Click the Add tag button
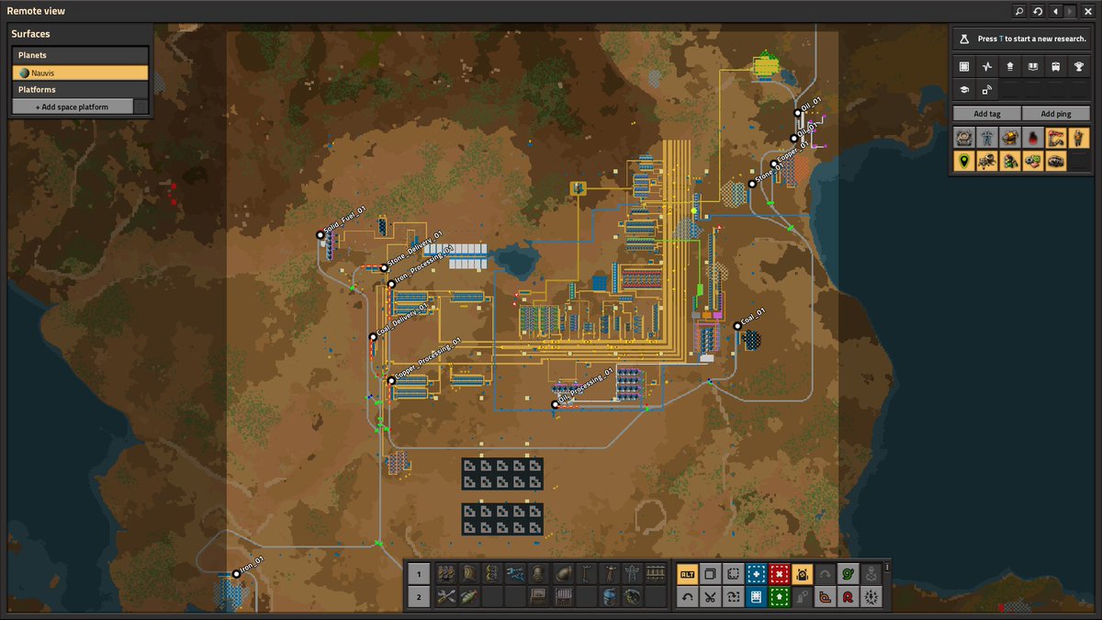The width and height of the screenshot is (1102, 620). pos(986,114)
